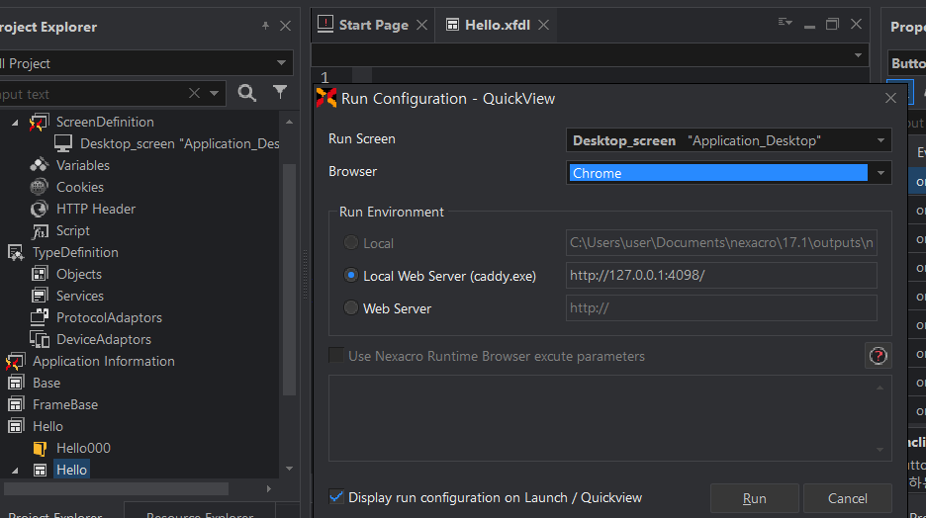
Task: Open the project selector dropdown in Explorer
Action: pyautogui.click(x=281, y=62)
